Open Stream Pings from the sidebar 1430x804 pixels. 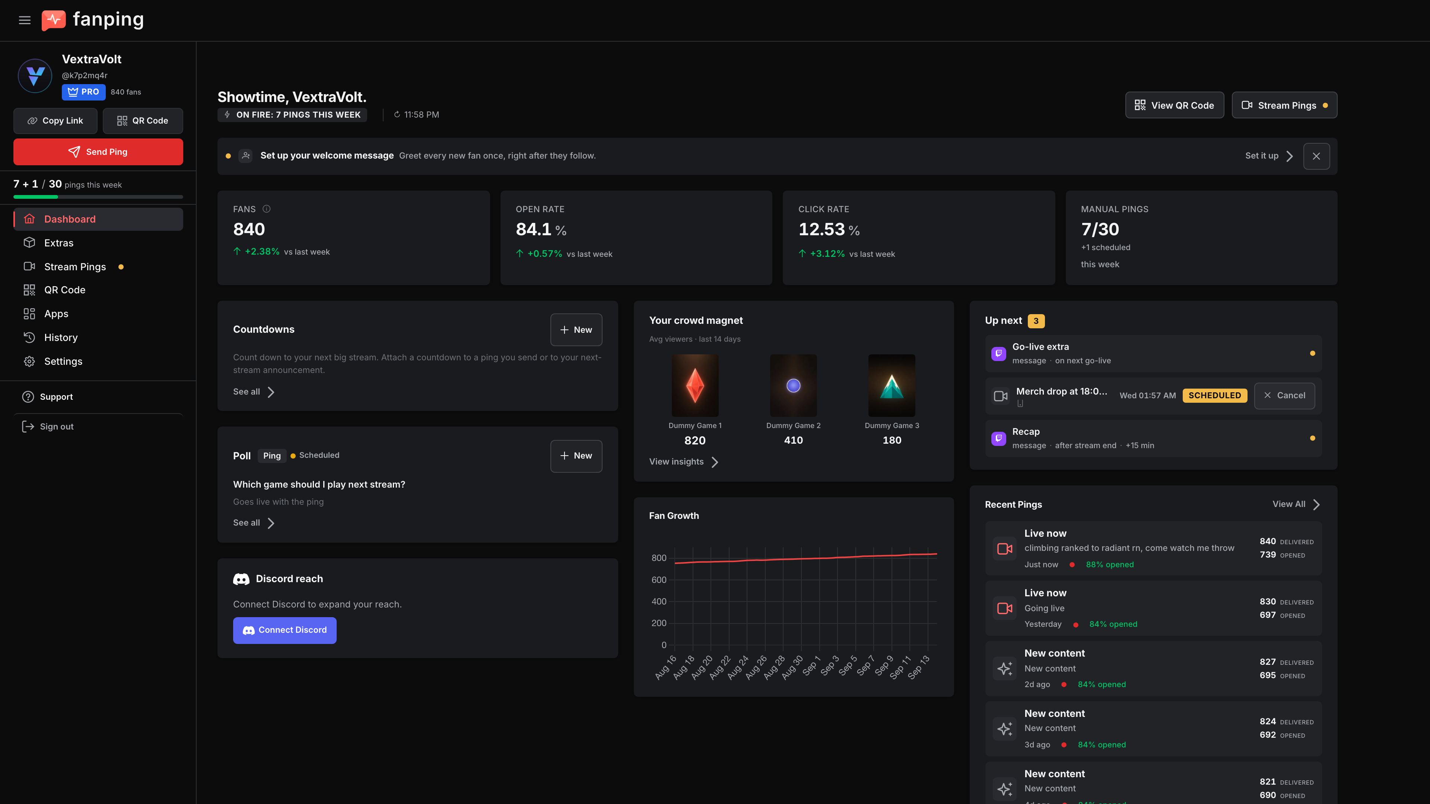coord(98,267)
